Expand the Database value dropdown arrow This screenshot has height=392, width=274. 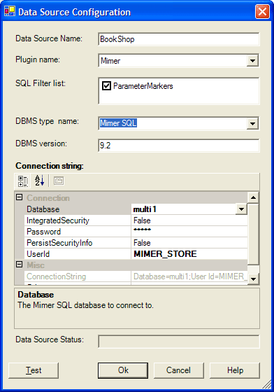click(x=241, y=209)
